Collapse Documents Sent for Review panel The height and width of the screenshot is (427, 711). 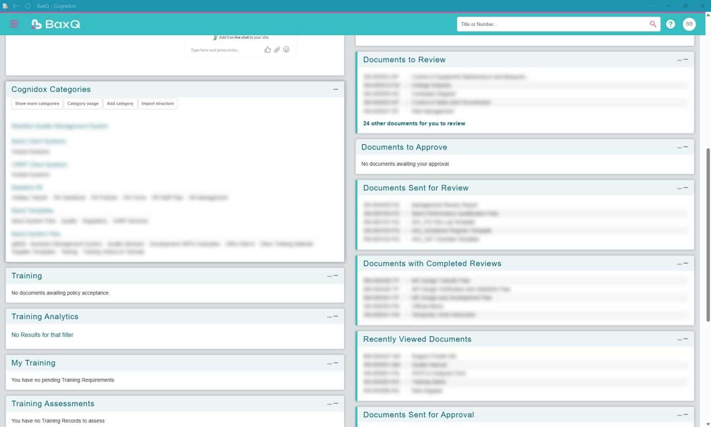tap(686, 188)
